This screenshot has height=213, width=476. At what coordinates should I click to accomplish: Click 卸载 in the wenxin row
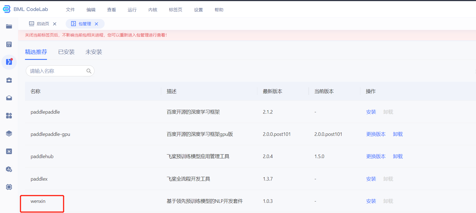pyautogui.click(x=388, y=201)
